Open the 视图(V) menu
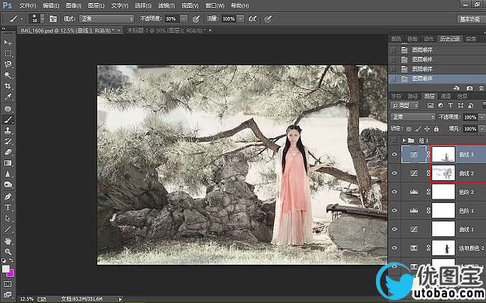Viewport: 486px width, 303px height. click(189, 6)
